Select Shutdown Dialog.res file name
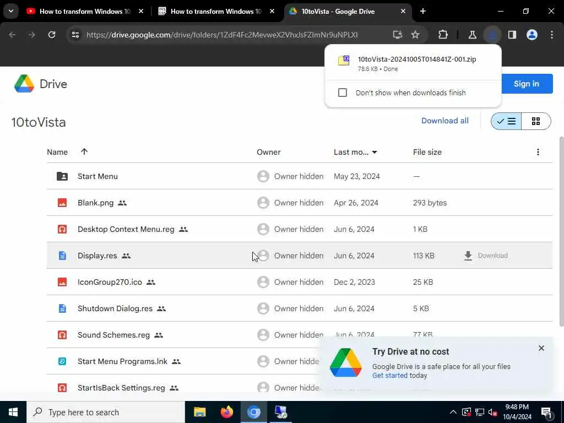Screen dimensions: 564x423 [115, 308]
